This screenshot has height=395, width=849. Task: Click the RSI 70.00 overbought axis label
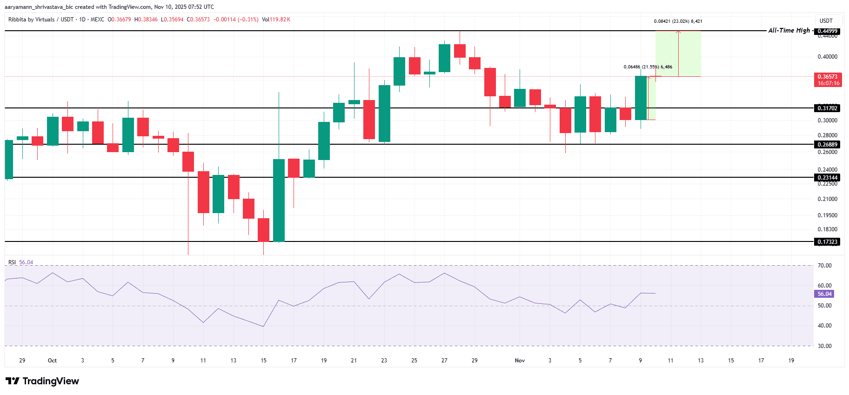tap(824, 266)
